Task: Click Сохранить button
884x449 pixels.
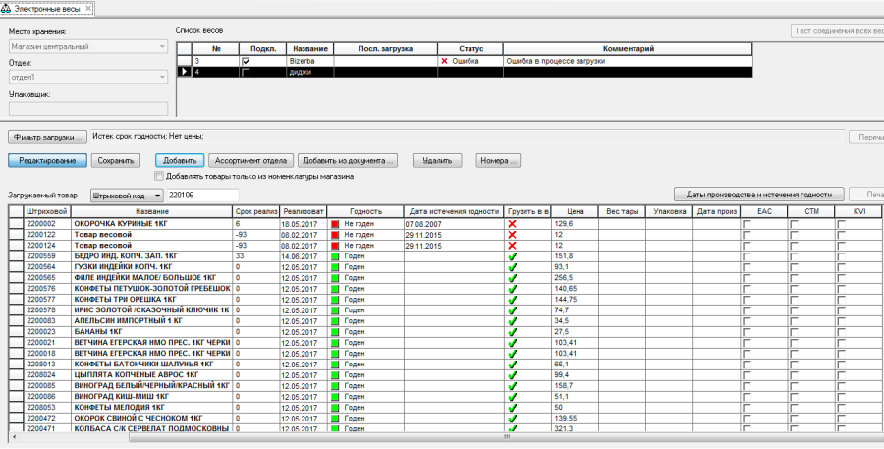Action: [116, 161]
